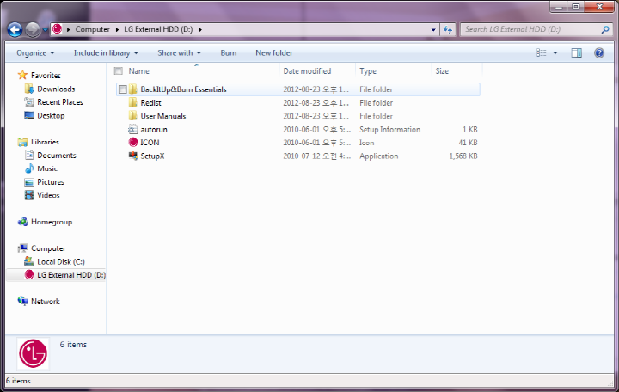Image resolution: width=619 pixels, height=392 pixels.
Task: Open the address bar history dropdown
Action: 433,29
